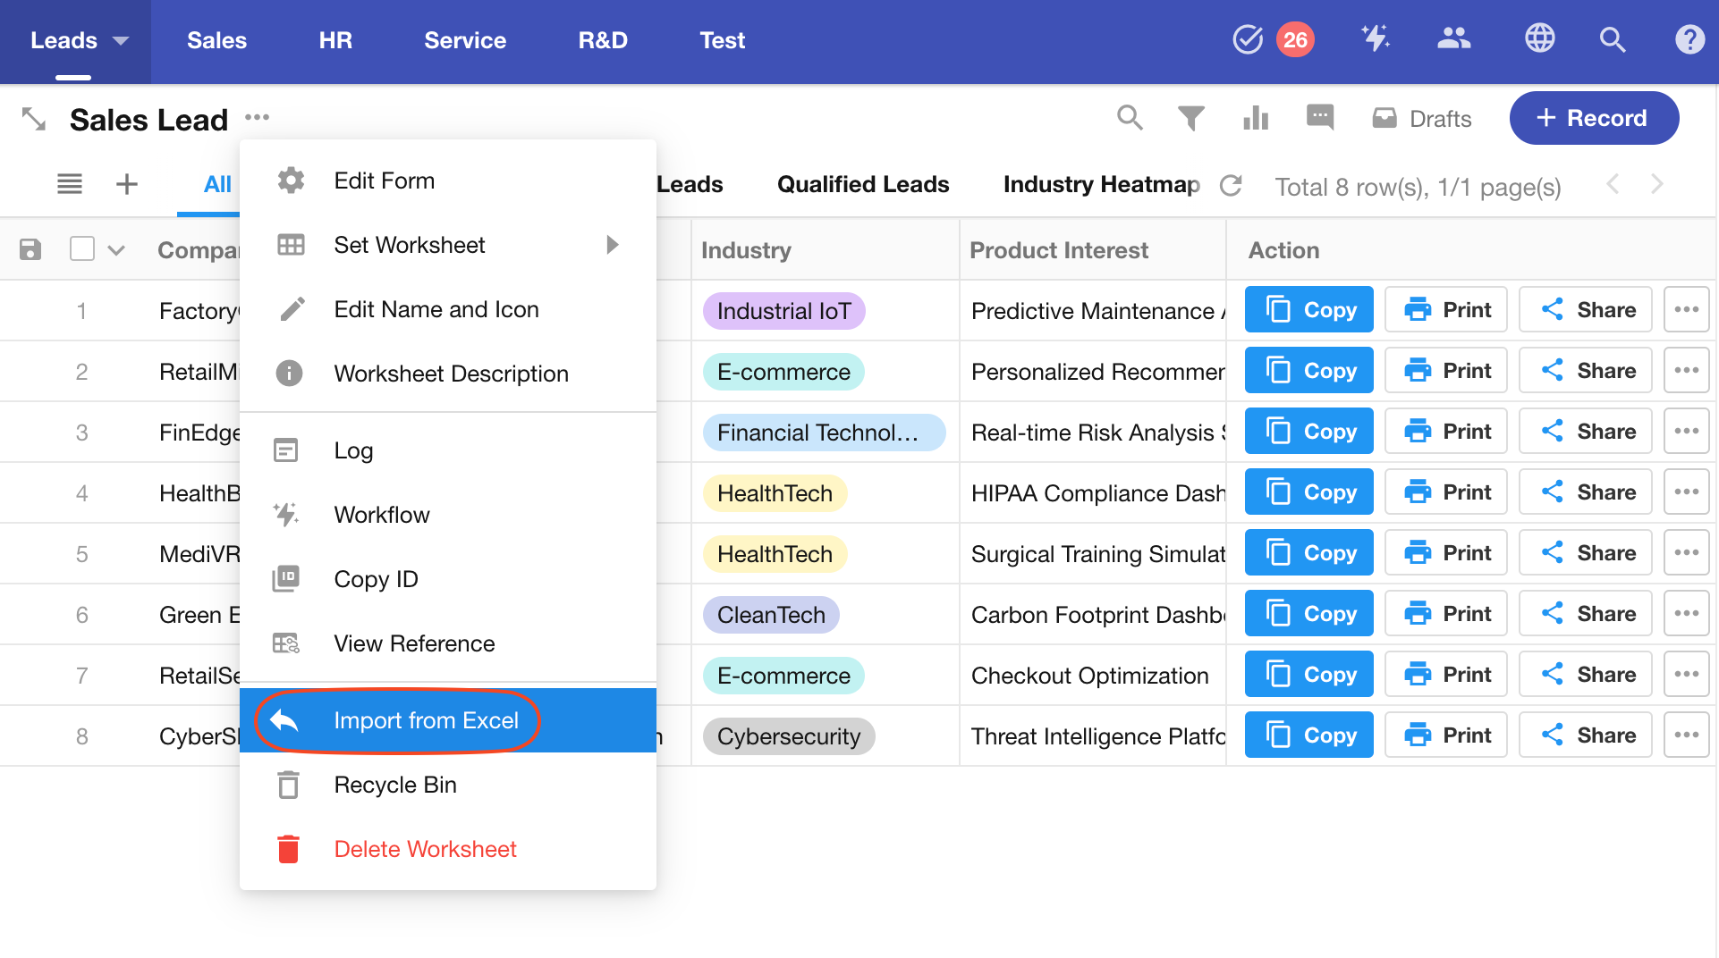The image size is (1719, 958).
Task: Open the contacts people icon
Action: click(1453, 39)
